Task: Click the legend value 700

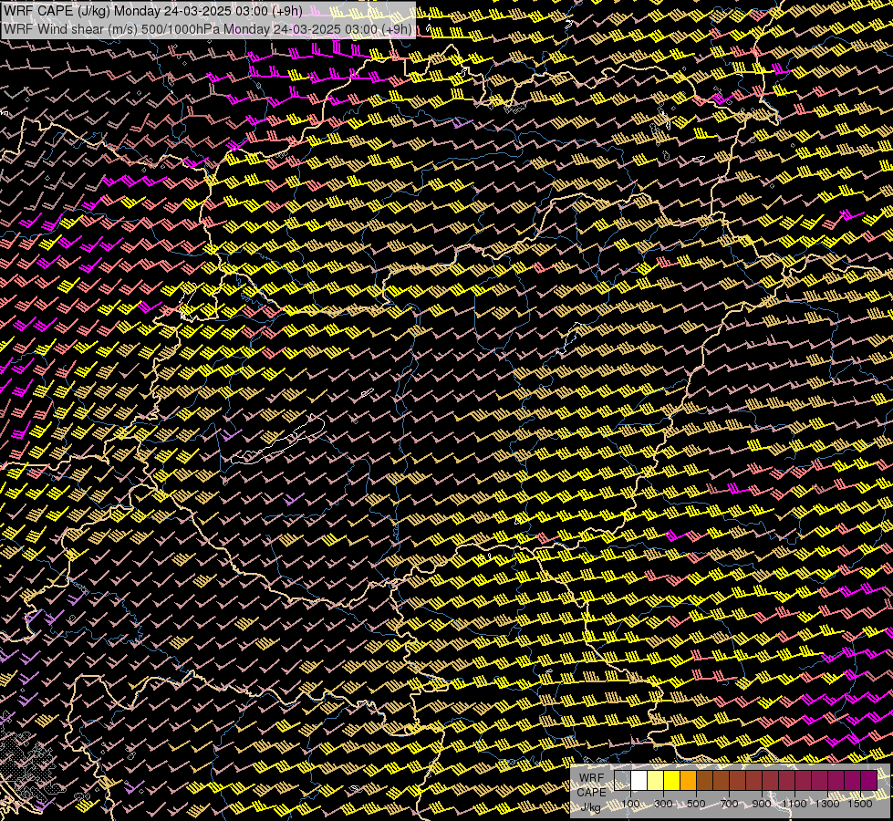Action: pyautogui.click(x=729, y=804)
